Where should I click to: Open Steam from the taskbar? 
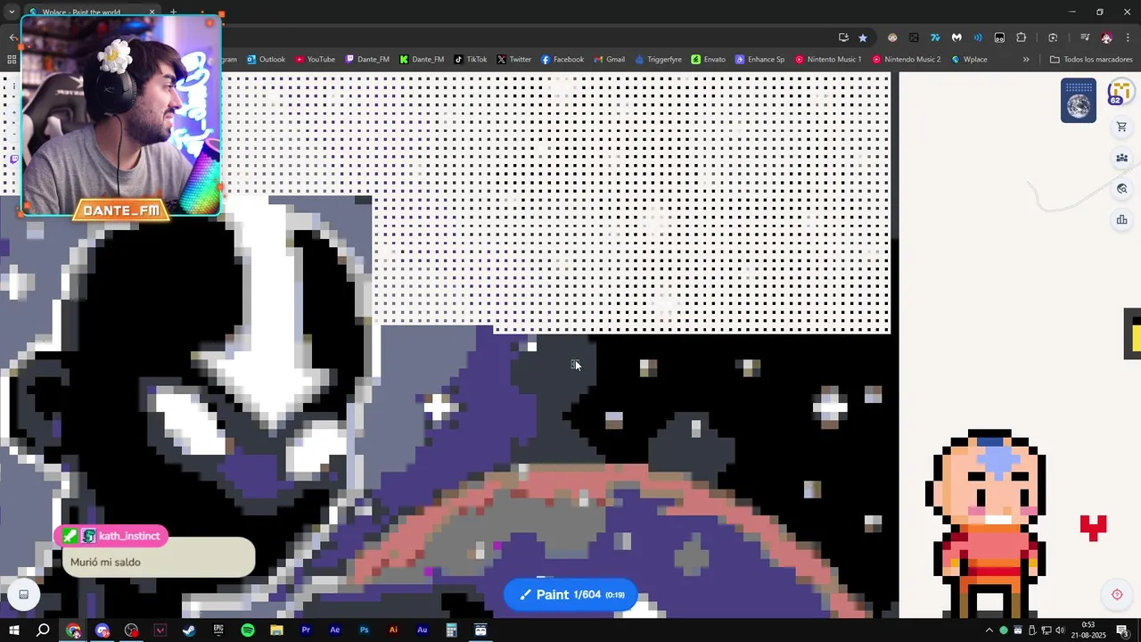tap(189, 630)
